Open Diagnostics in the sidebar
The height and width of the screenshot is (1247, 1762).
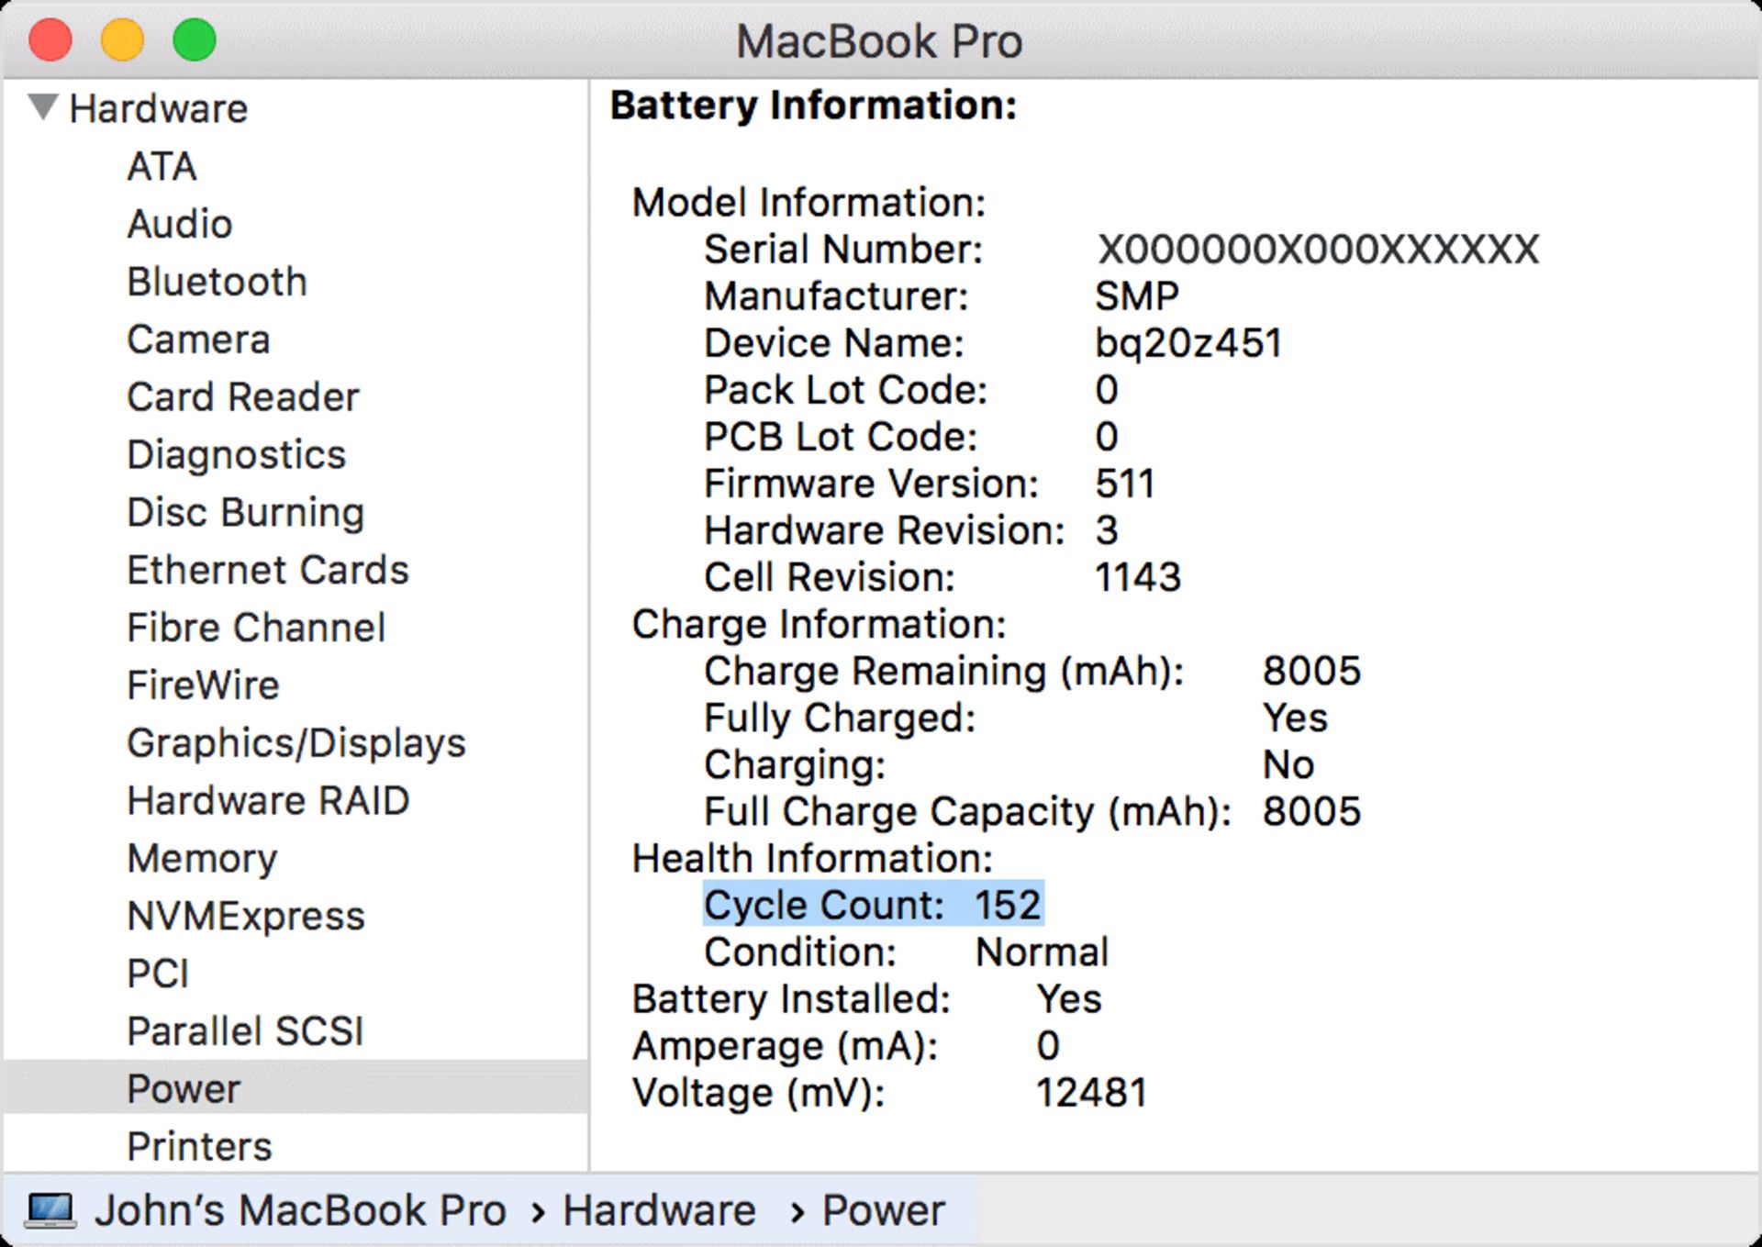(x=236, y=455)
